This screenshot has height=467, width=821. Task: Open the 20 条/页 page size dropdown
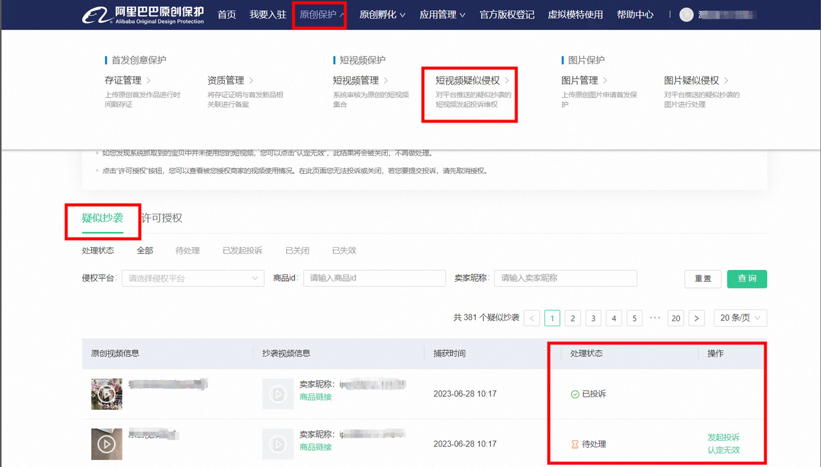pos(740,318)
